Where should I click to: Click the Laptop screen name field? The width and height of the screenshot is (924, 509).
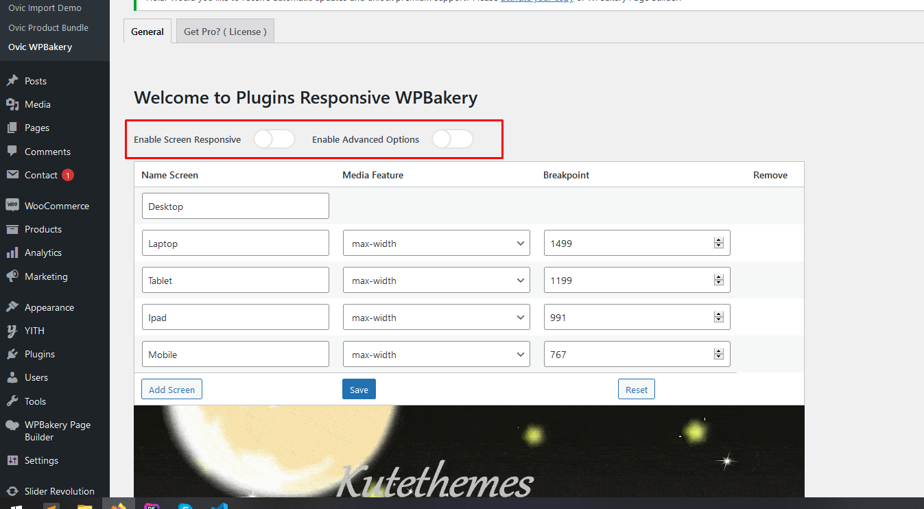click(235, 243)
